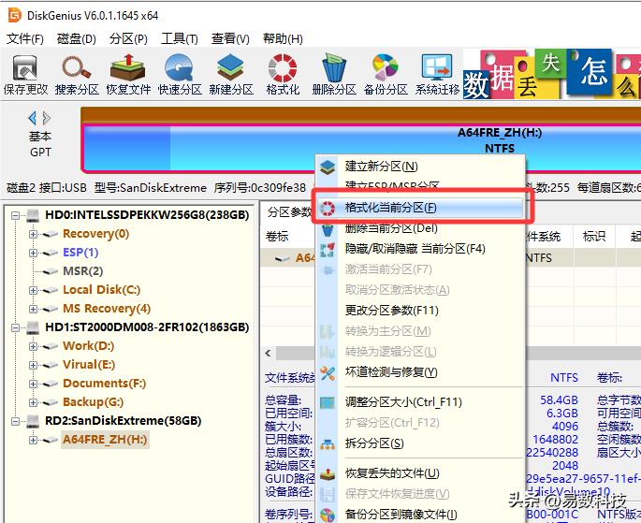Click the 卷标 column header

(277, 236)
